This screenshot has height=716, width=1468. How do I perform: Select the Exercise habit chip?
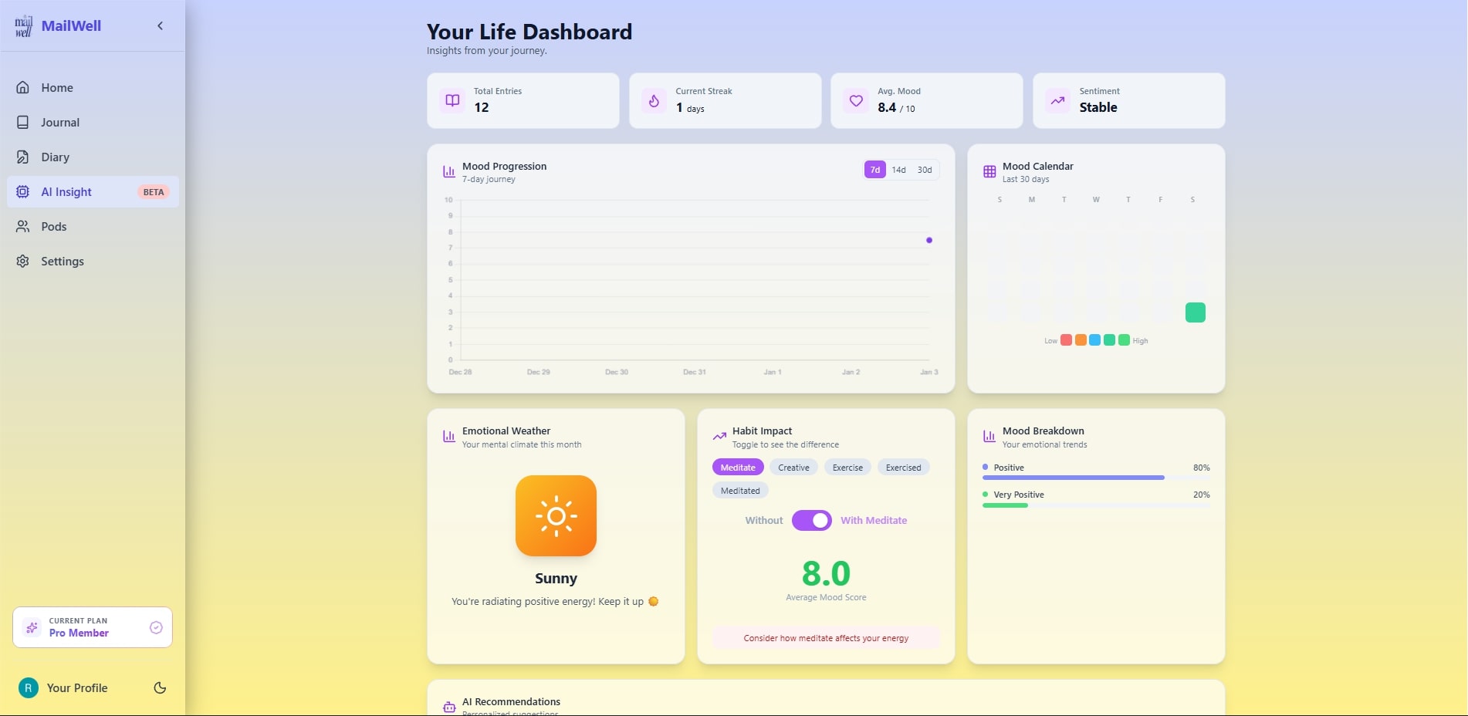click(847, 468)
